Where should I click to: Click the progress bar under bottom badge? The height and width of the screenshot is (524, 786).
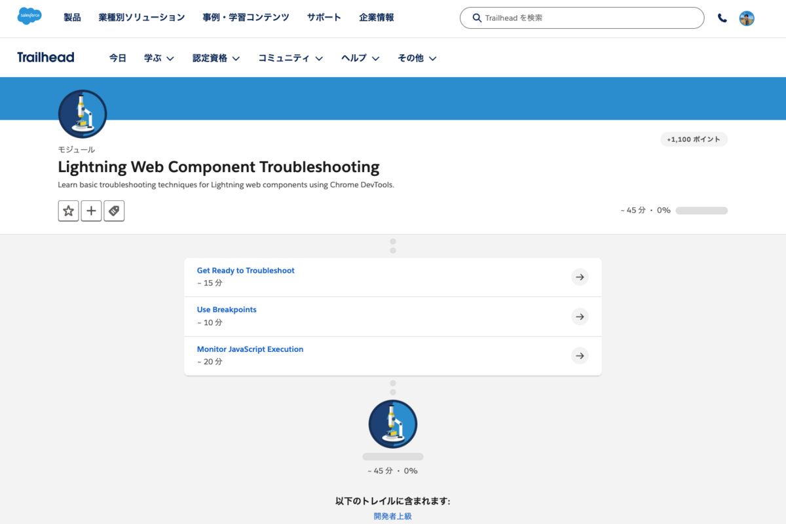click(x=393, y=457)
